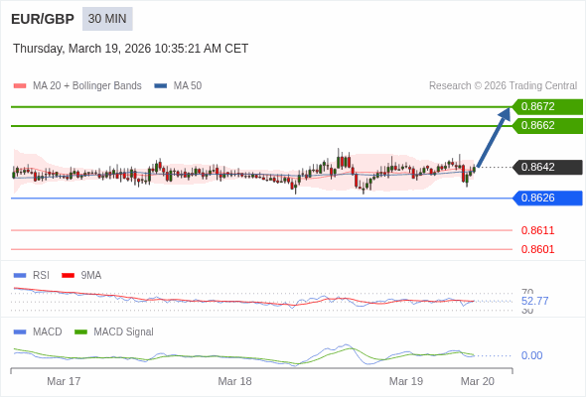Click the red 9MA legend swatch
The width and height of the screenshot is (586, 397).
68,276
